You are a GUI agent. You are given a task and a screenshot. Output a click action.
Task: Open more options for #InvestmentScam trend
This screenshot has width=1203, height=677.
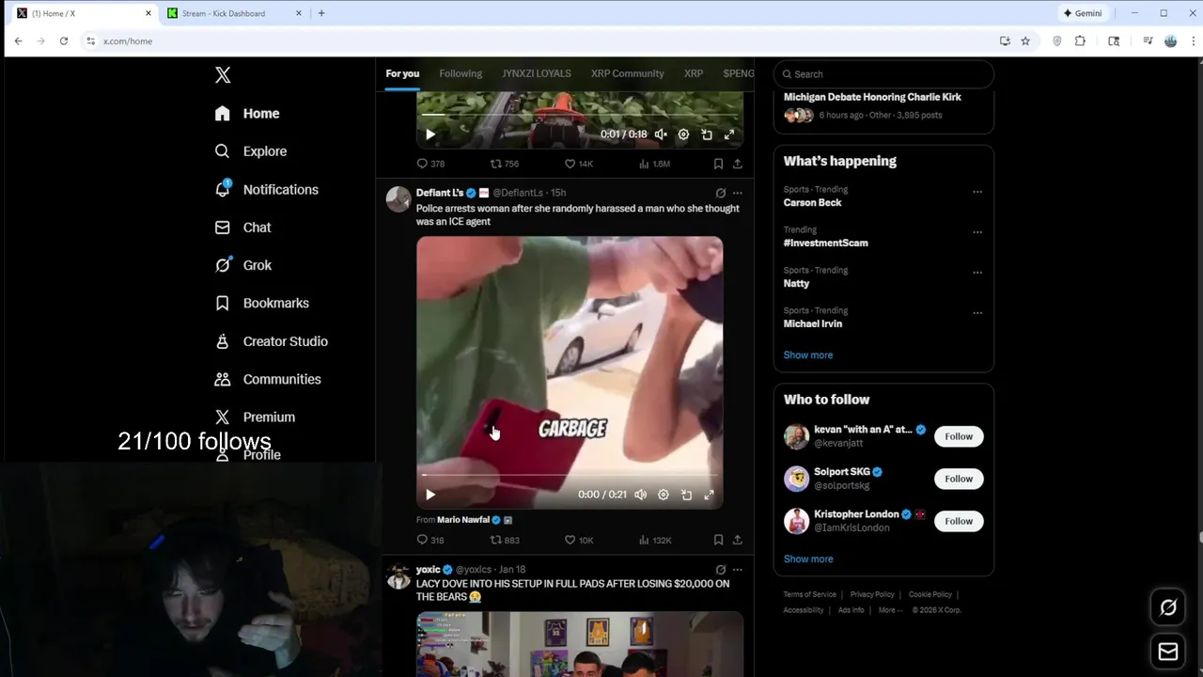(977, 232)
